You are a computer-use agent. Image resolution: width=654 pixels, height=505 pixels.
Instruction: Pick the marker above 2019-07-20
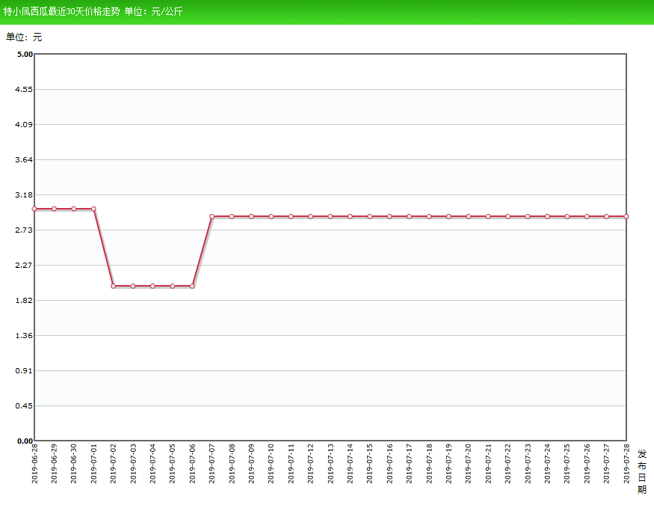469,217
